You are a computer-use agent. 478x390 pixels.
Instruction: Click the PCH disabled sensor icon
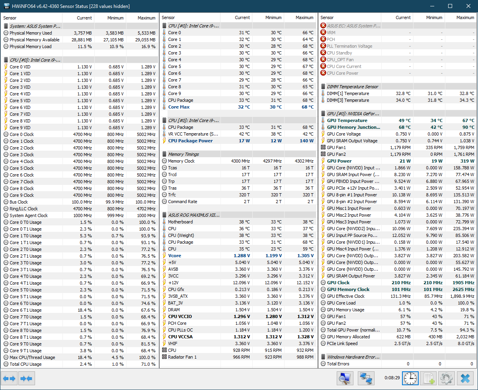323,39
